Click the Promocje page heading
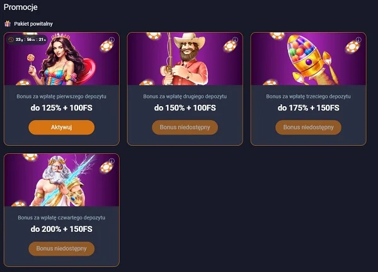Image resolution: width=378 pixels, height=272 pixels. point(21,7)
